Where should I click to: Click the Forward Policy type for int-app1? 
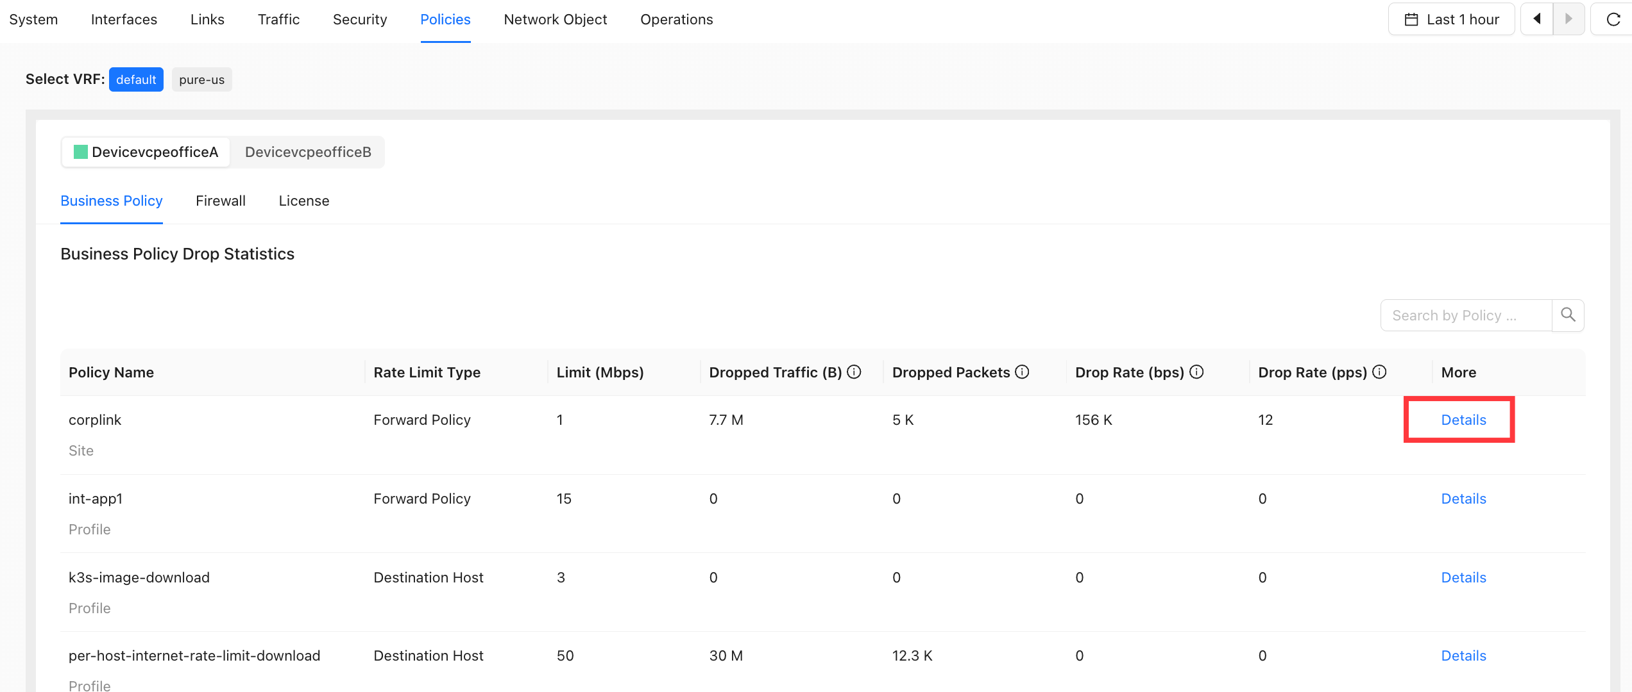(x=422, y=498)
